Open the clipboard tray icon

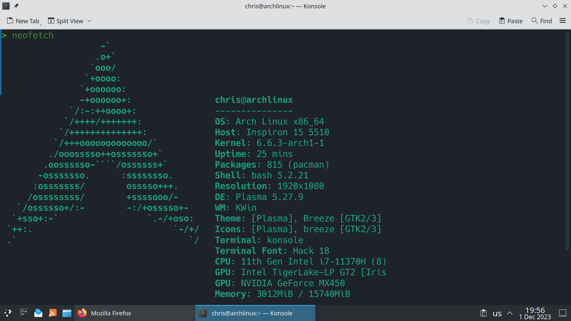pyautogui.click(x=484, y=313)
